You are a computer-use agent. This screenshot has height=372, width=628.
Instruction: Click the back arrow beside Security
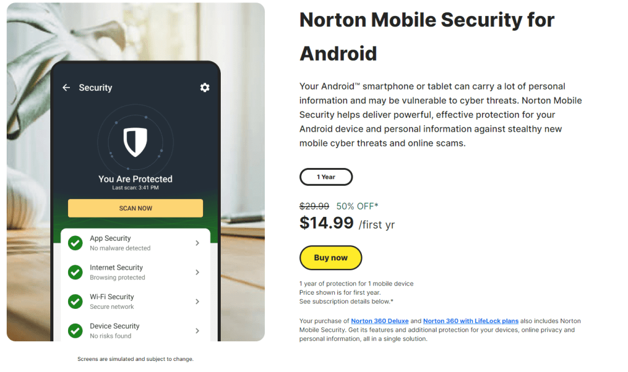(x=66, y=88)
